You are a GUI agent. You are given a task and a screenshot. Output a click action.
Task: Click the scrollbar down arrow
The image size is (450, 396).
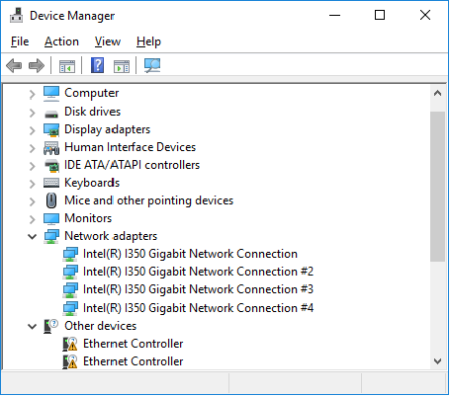437,361
